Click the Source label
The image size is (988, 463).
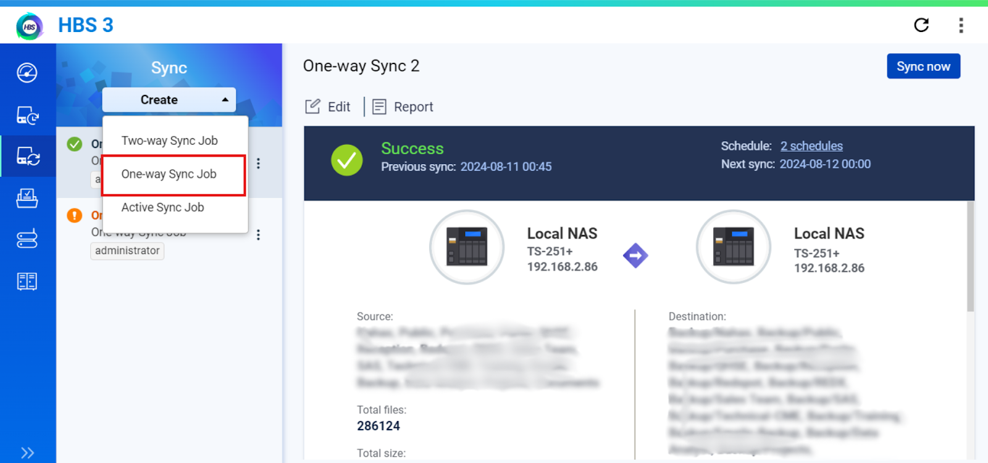[375, 316]
